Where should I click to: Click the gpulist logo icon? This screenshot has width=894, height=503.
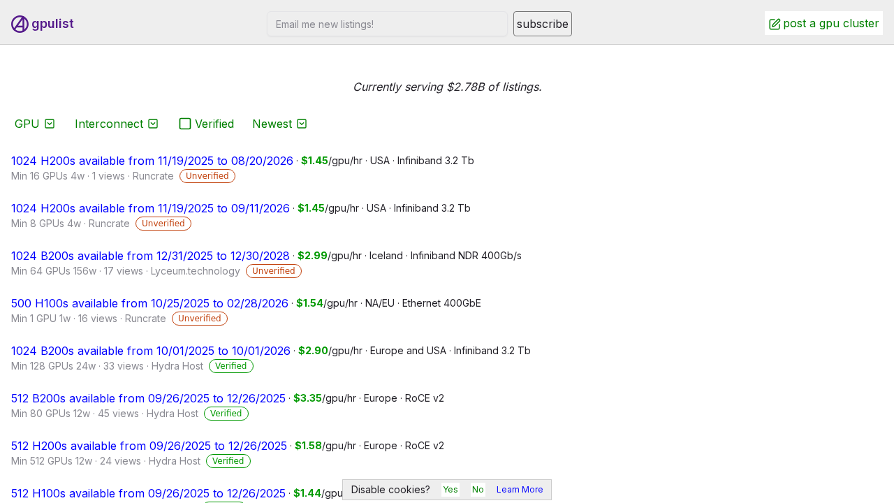click(x=20, y=23)
